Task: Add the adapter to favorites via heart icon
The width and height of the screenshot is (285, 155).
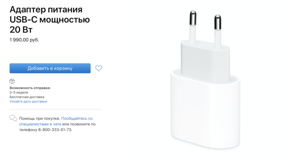Action: click(99, 68)
